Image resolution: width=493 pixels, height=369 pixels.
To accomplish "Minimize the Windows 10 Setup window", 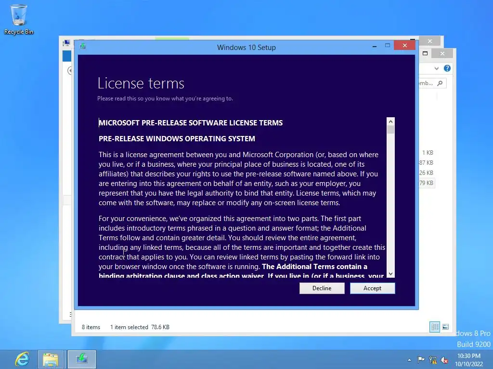I will 374,46.
